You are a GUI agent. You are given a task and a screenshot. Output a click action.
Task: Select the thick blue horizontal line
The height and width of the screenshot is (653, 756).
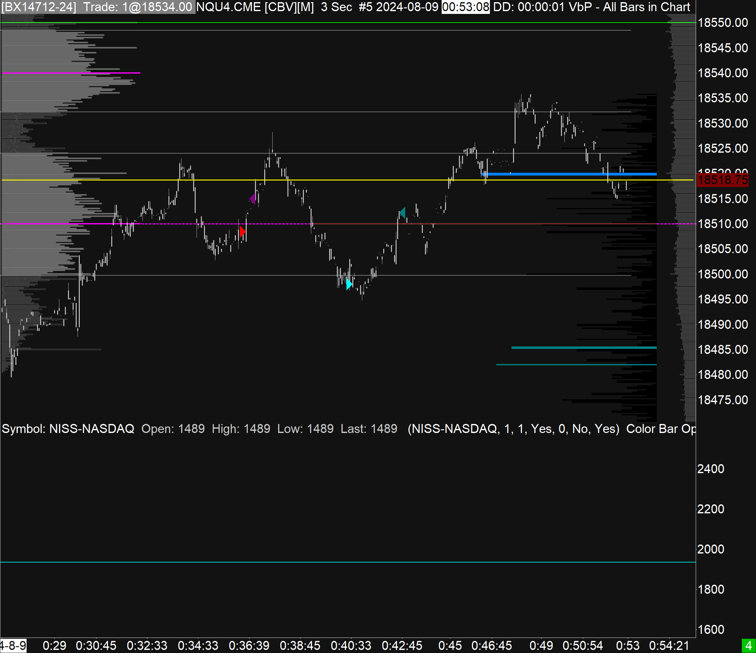[x=569, y=174]
